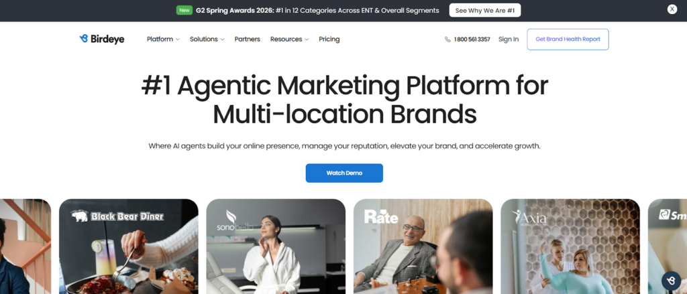The height and width of the screenshot is (294, 687).
Task: Click the green New badge in banner
Action: pyautogui.click(x=184, y=10)
